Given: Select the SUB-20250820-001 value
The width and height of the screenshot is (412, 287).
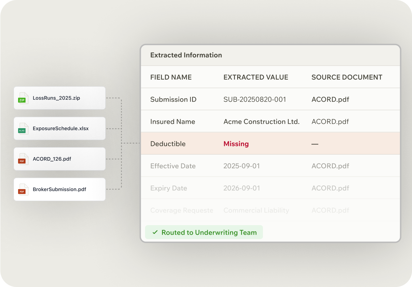Looking at the screenshot, I should click(x=255, y=100).
